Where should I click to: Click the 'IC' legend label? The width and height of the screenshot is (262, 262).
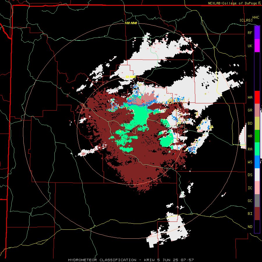tap(250, 188)
